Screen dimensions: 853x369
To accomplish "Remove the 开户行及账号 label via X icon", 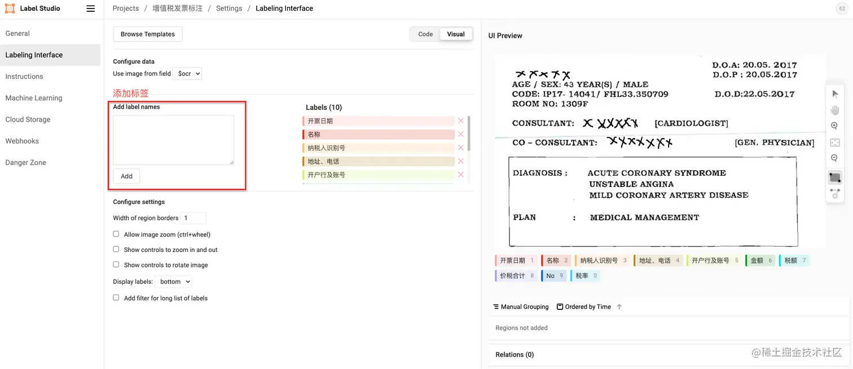I will [461, 175].
